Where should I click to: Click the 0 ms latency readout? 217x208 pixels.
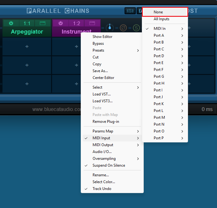(x=207, y=109)
